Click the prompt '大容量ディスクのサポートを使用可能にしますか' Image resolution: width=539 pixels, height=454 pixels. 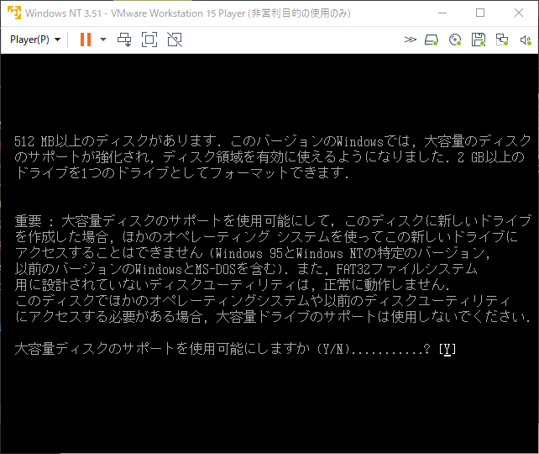(x=162, y=349)
